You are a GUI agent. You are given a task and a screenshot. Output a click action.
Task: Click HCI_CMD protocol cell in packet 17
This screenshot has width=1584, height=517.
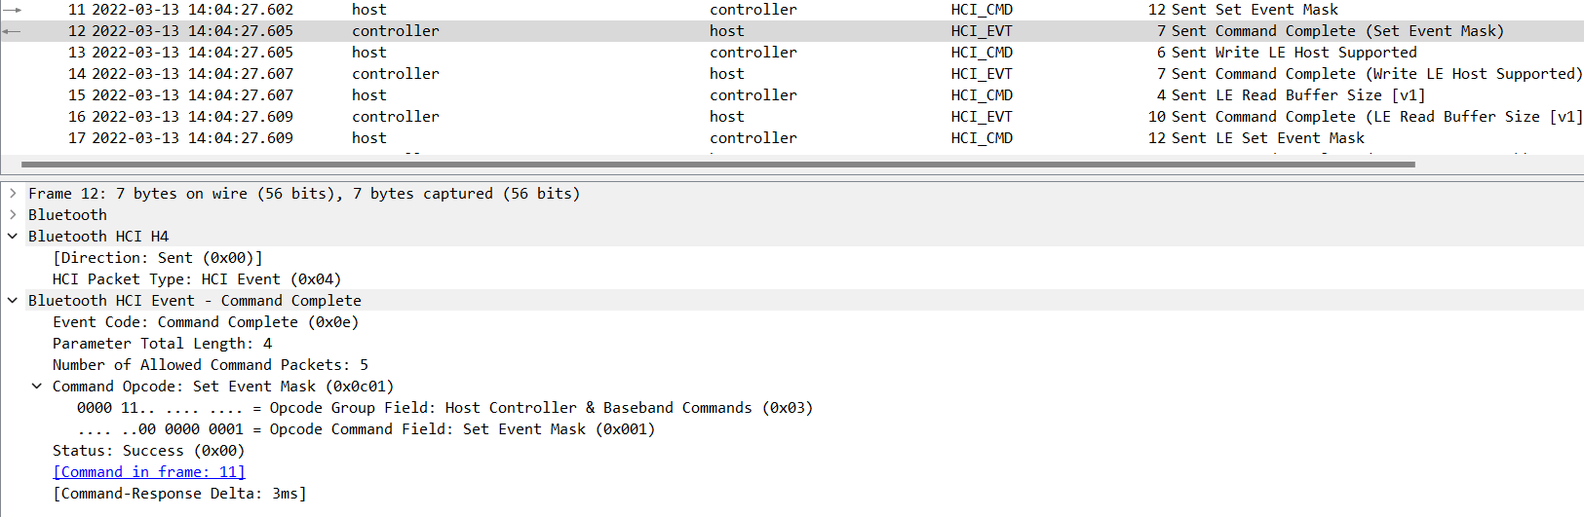[x=982, y=138]
